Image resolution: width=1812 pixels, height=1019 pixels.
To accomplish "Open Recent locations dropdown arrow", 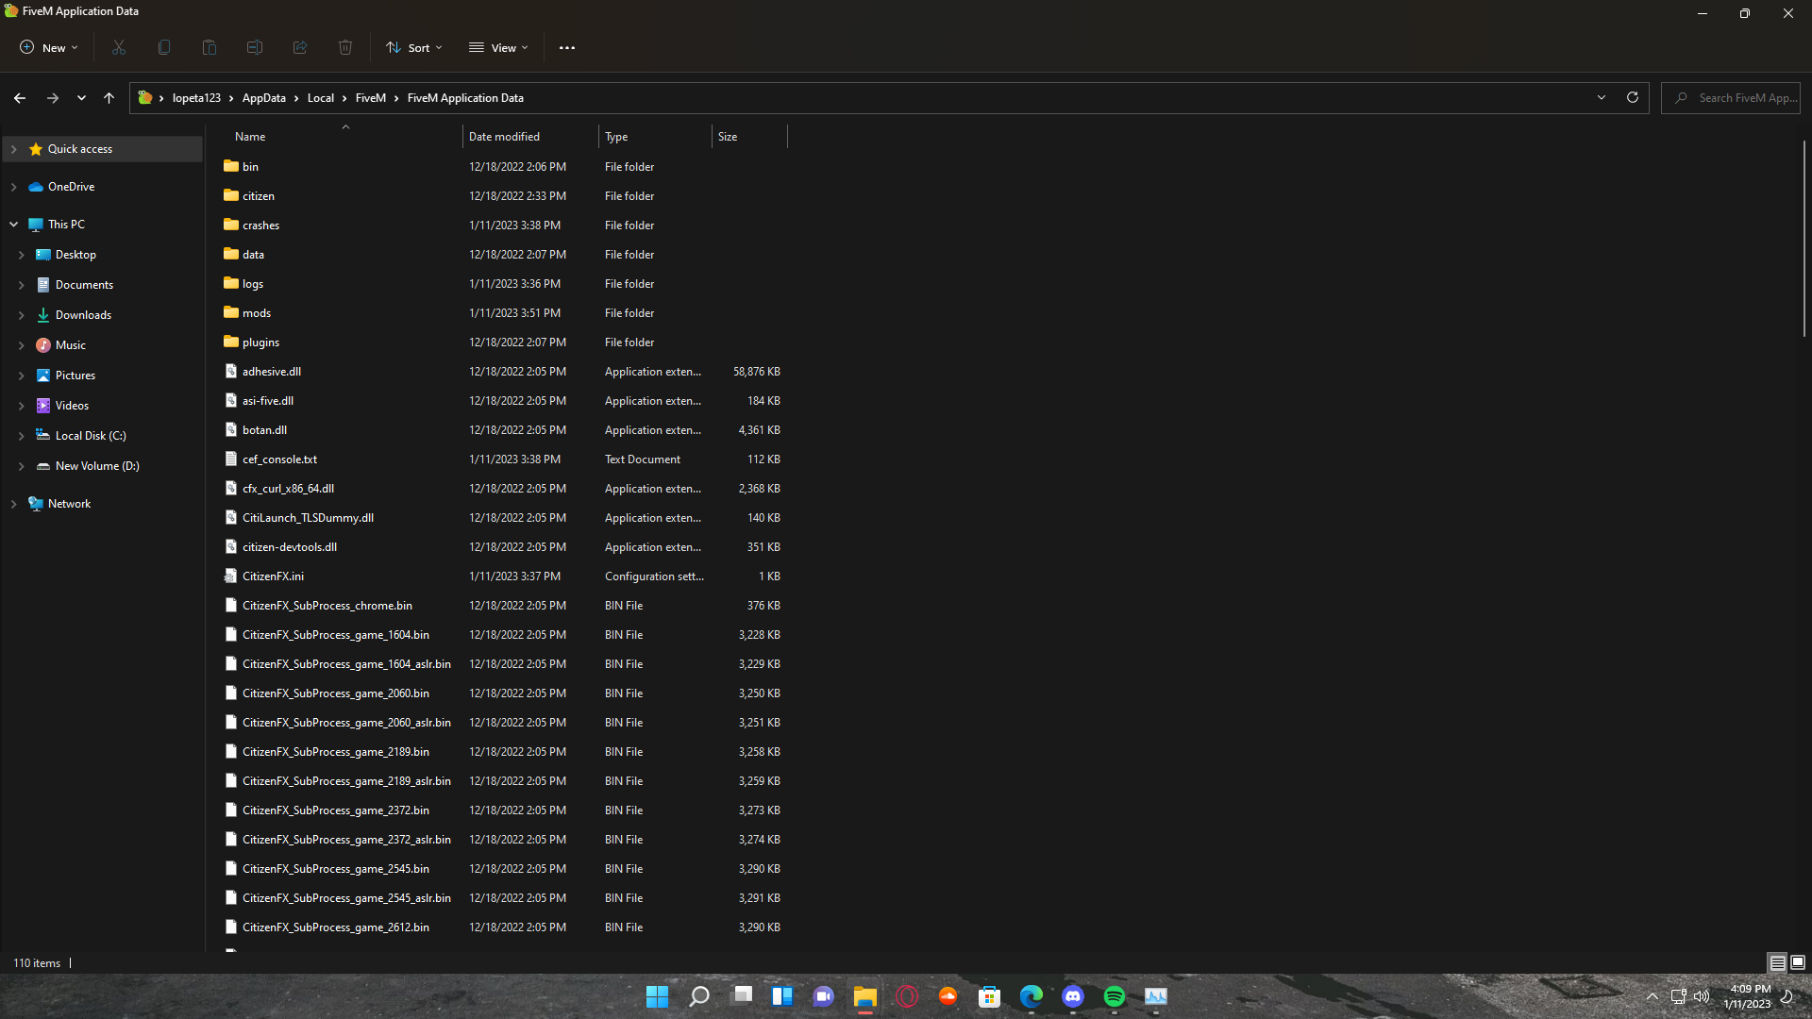I will pos(81,98).
